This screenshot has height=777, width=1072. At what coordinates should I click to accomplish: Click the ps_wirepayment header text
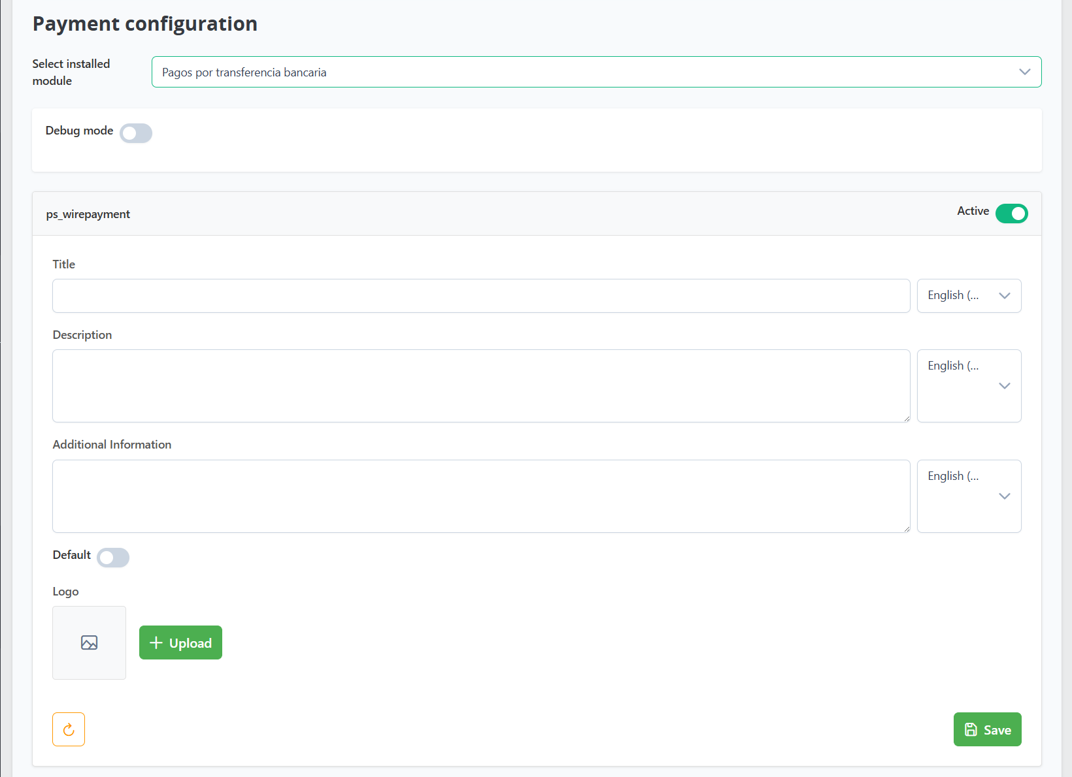click(x=88, y=214)
